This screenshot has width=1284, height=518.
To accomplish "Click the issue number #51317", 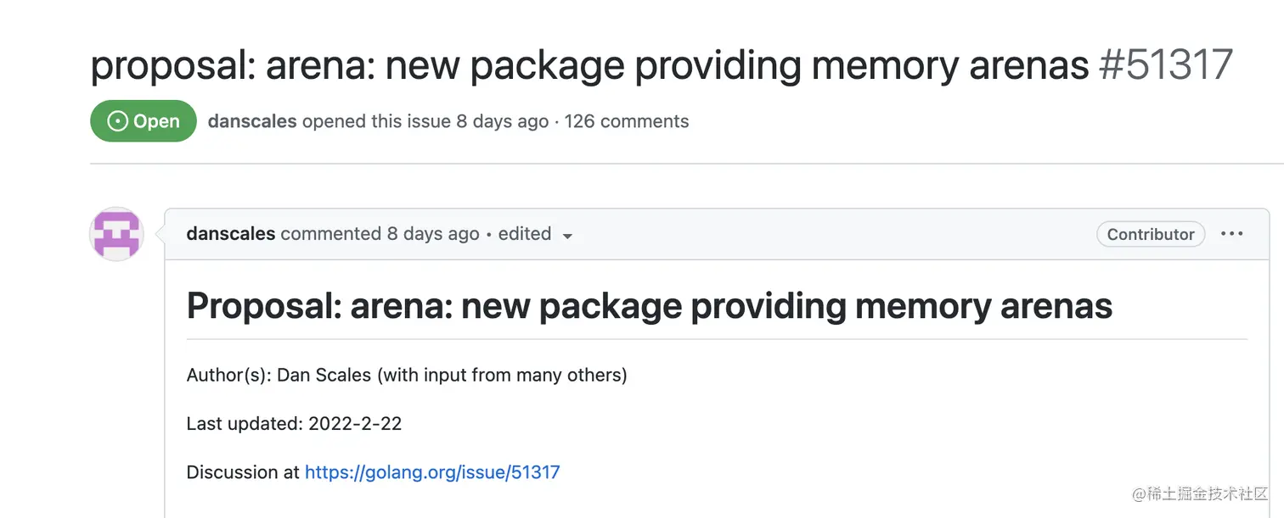I will (x=1165, y=65).
